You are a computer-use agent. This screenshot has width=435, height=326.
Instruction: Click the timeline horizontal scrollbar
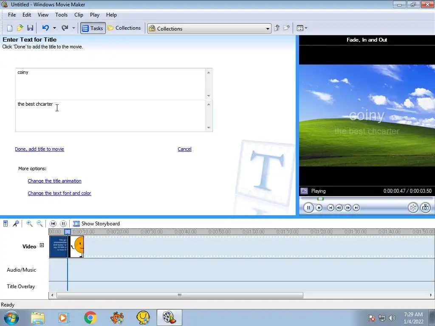(180, 295)
